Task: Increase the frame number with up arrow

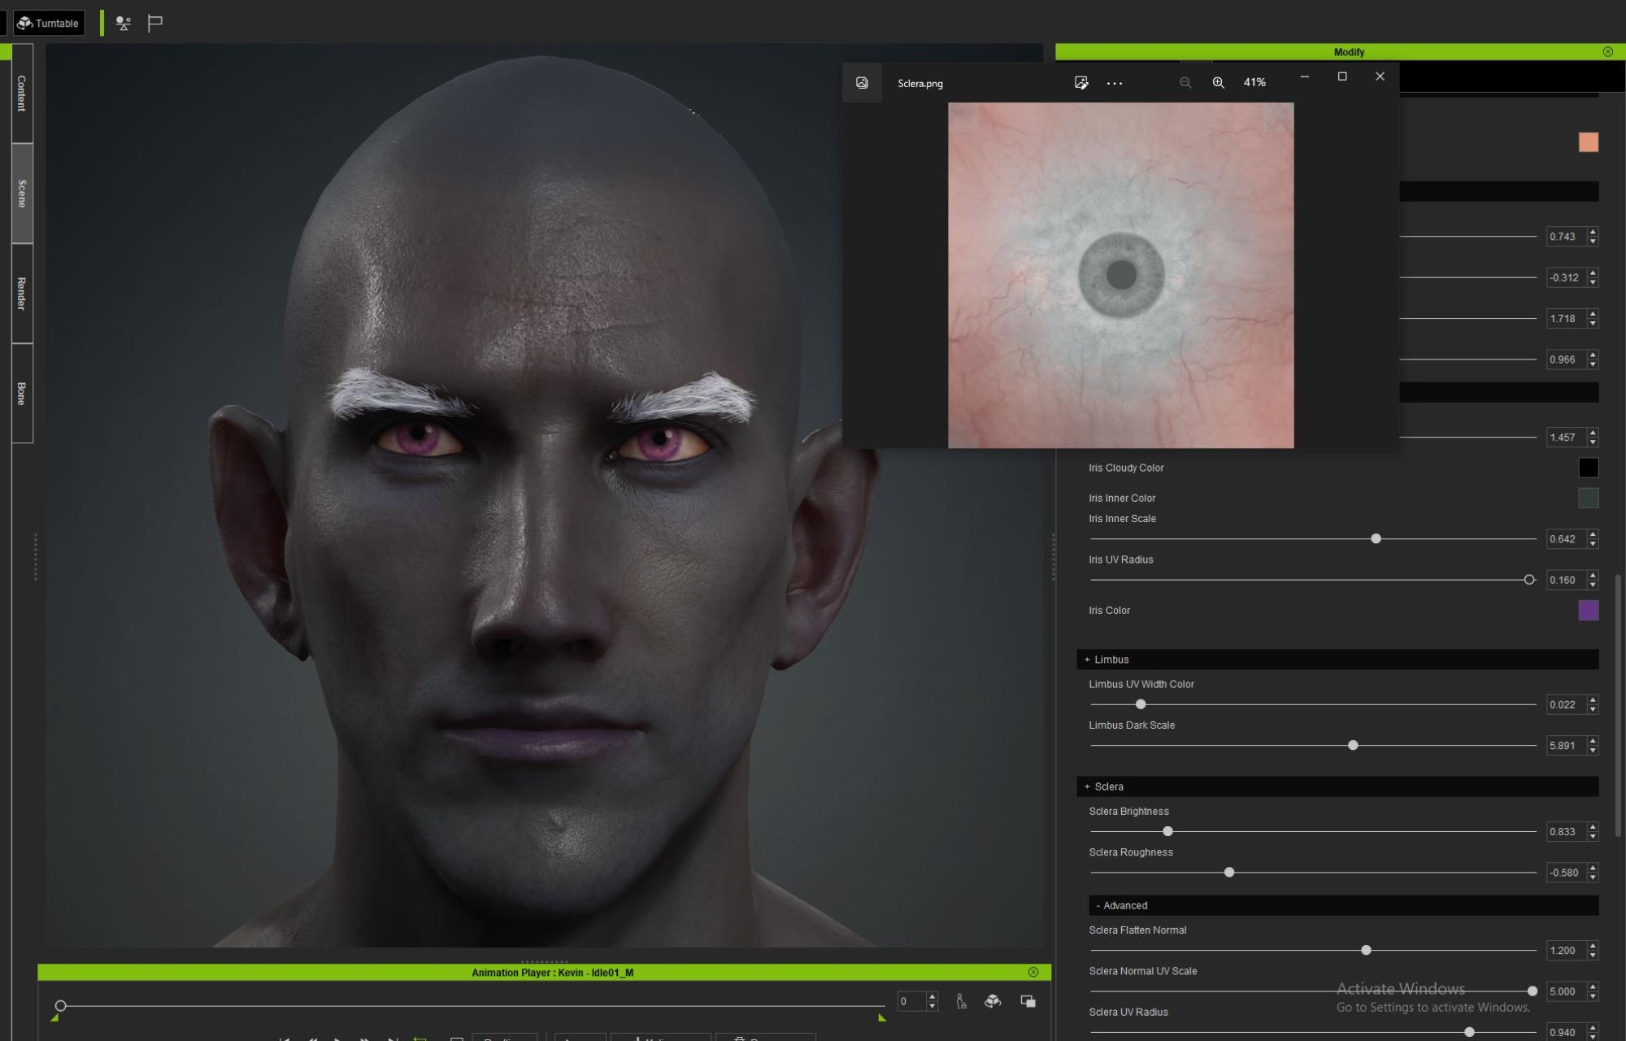Action: (x=933, y=996)
